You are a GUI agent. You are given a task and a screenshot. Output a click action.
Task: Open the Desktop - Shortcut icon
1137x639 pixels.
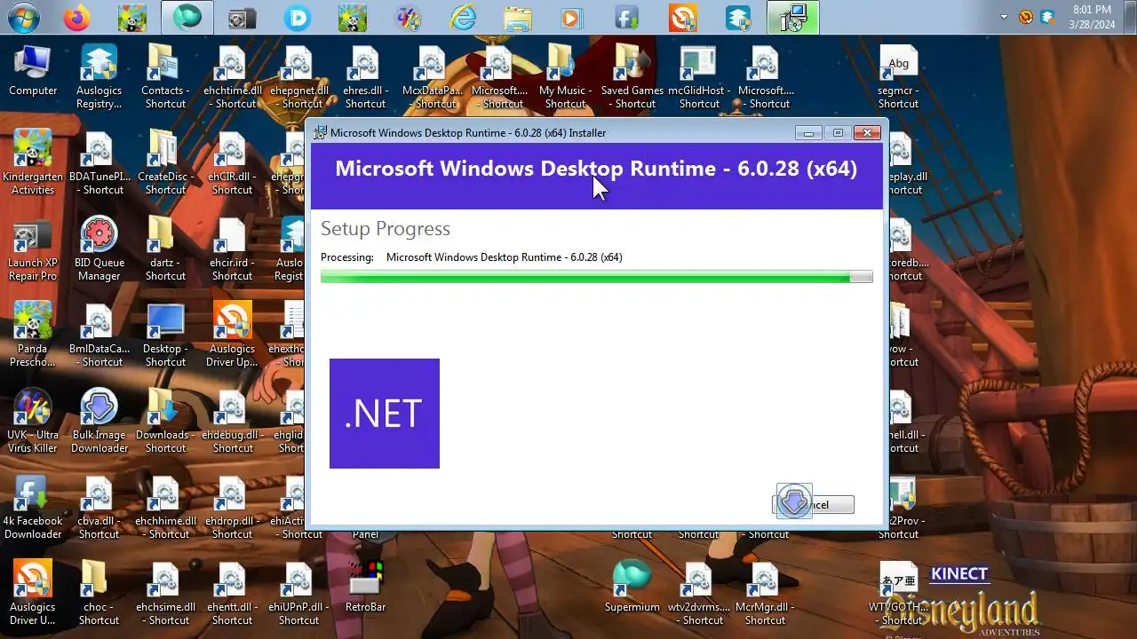(x=165, y=334)
